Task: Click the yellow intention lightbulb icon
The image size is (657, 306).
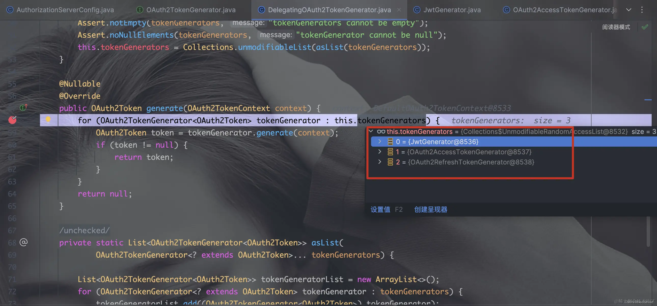Action: pos(48,120)
